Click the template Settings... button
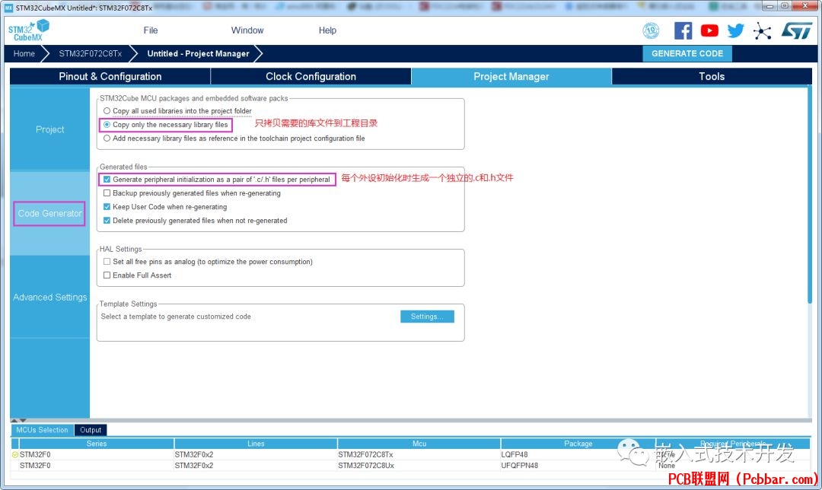 (x=427, y=317)
